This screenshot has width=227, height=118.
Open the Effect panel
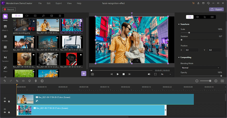(5, 69)
